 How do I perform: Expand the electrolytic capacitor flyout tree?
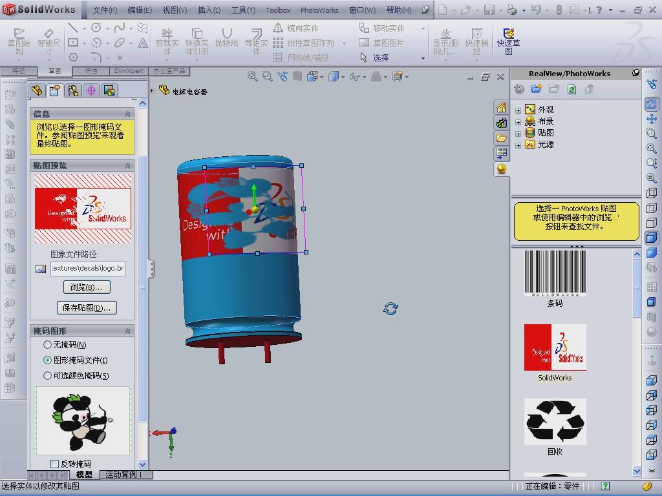tap(151, 90)
